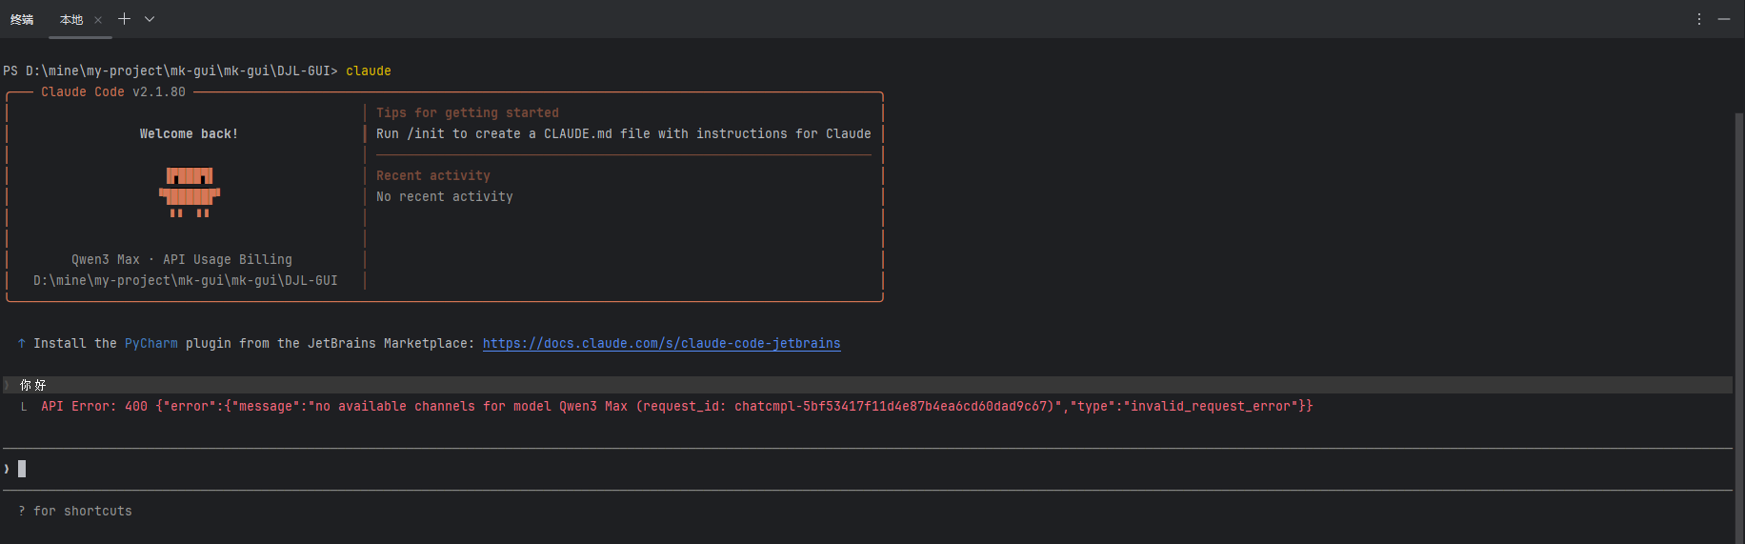Viewport: 1745px width, 544px height.
Task: Click the Claude prompt input line
Action: click(x=868, y=469)
